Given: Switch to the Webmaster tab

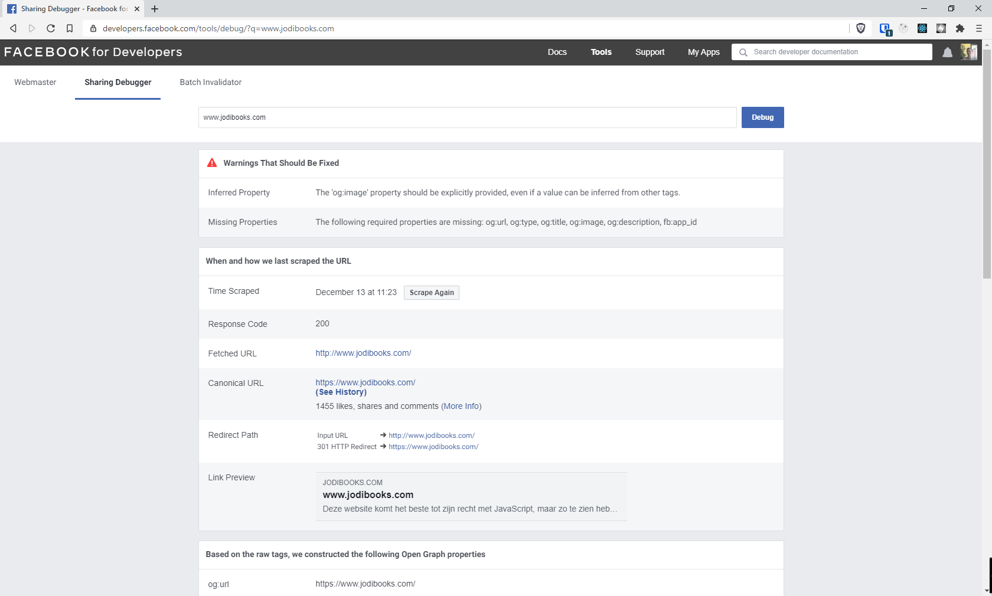Looking at the screenshot, I should (x=35, y=82).
